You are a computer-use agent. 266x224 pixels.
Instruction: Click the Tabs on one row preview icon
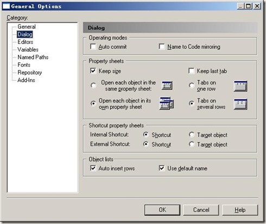(240, 86)
